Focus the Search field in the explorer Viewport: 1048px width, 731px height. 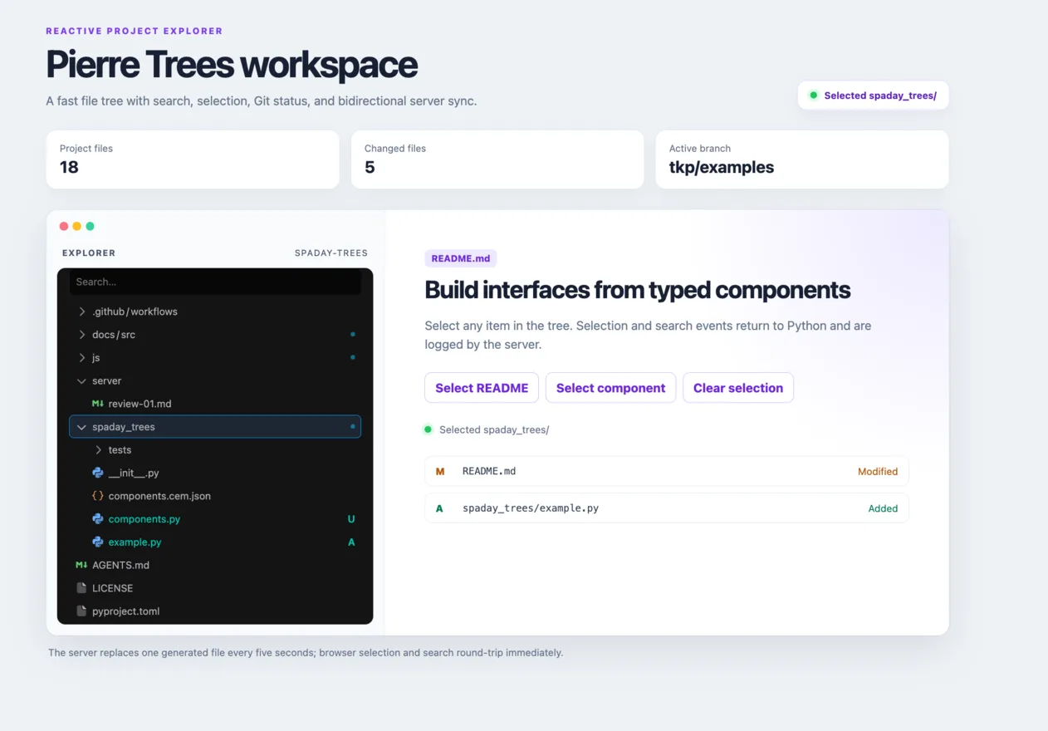[x=215, y=282]
